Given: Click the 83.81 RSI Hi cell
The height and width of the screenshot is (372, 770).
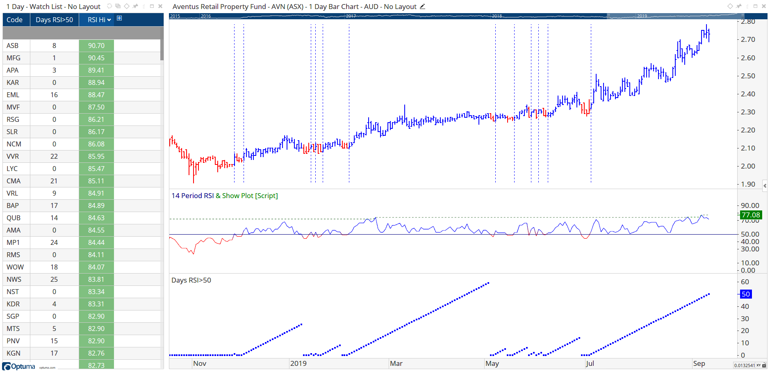Looking at the screenshot, I should tap(96, 279).
